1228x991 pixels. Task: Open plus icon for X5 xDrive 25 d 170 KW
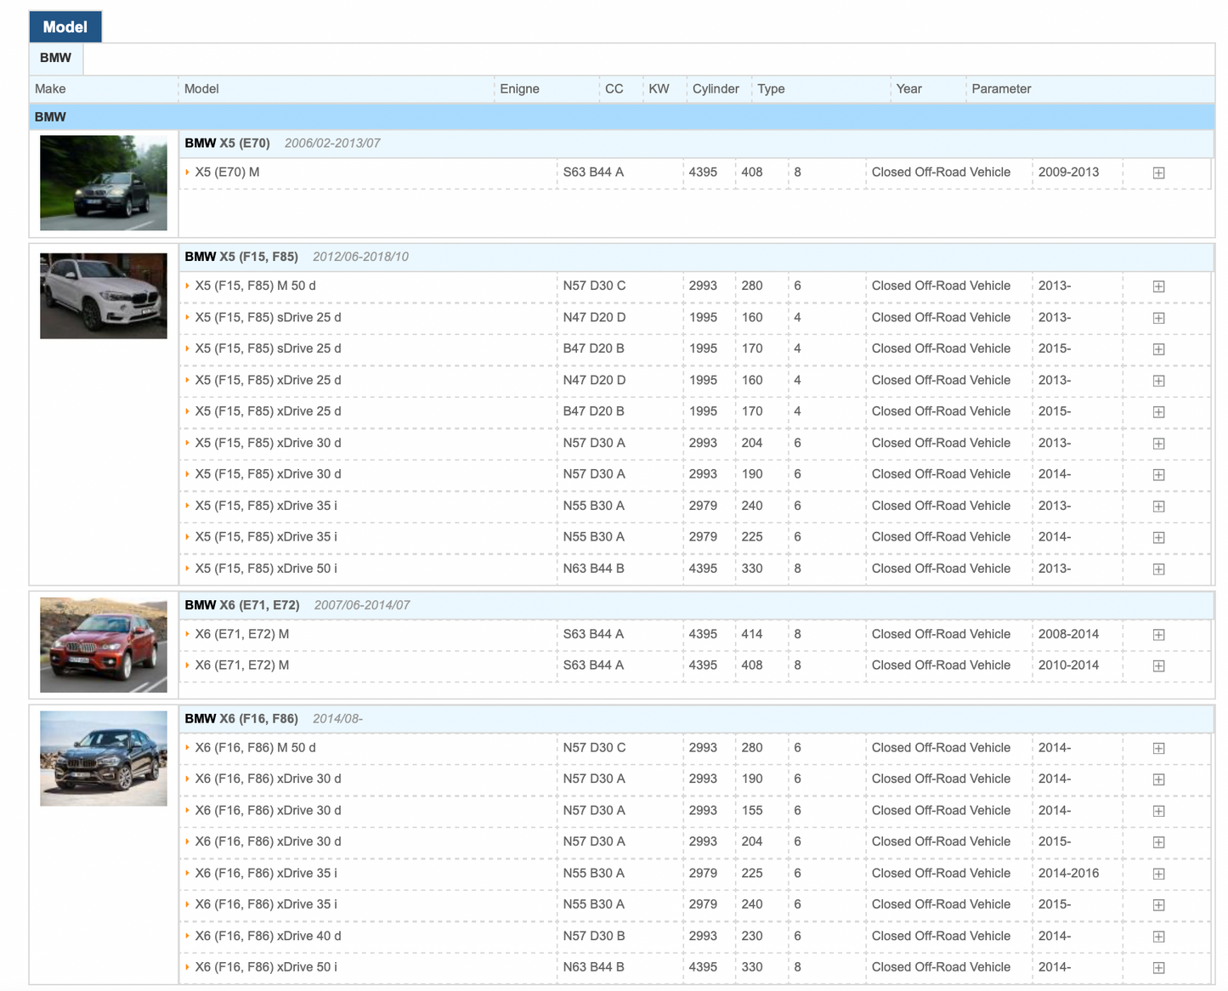click(1158, 412)
